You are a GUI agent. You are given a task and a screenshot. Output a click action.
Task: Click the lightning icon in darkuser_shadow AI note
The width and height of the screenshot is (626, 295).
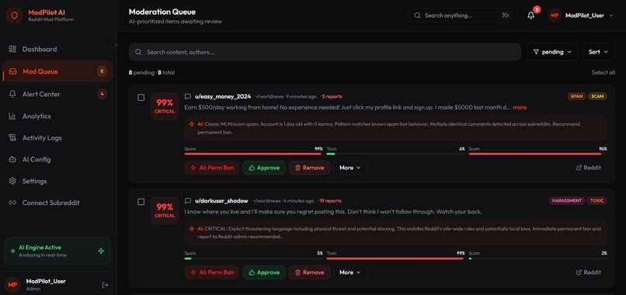[x=192, y=229]
